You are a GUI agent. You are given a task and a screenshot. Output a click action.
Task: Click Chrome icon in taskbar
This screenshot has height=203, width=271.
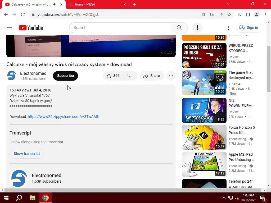pyautogui.click(x=46, y=198)
